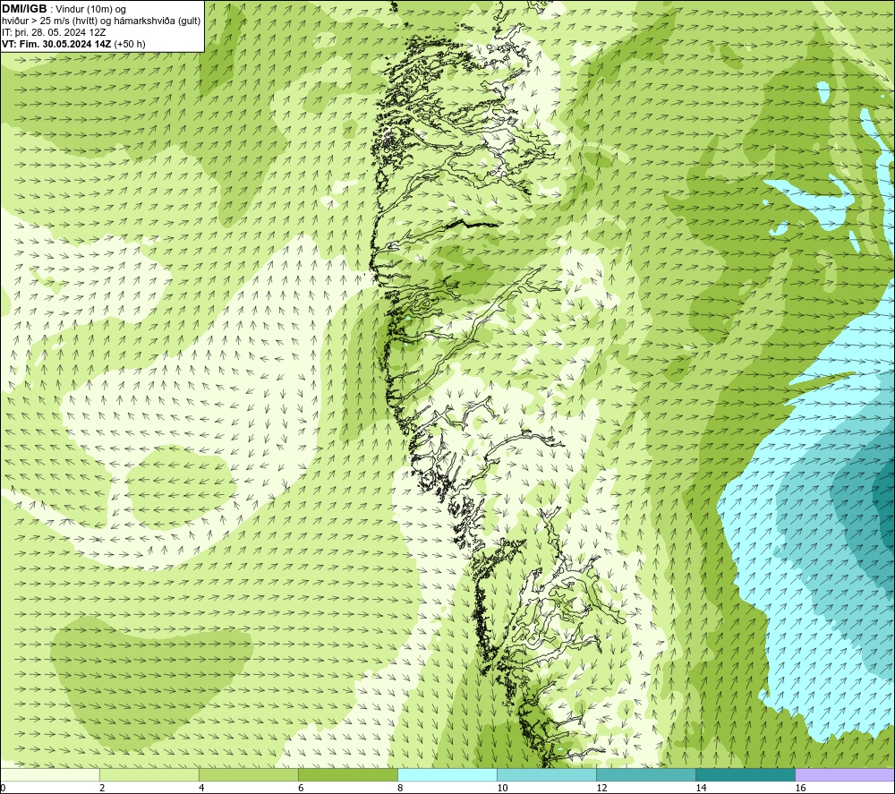This screenshot has width=895, height=794.
Task: Click the purple swatch above 16 m/s
Action: 845,774
